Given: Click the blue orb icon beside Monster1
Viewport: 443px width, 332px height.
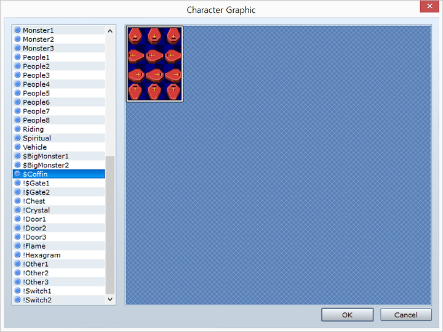Looking at the screenshot, I should tap(17, 30).
